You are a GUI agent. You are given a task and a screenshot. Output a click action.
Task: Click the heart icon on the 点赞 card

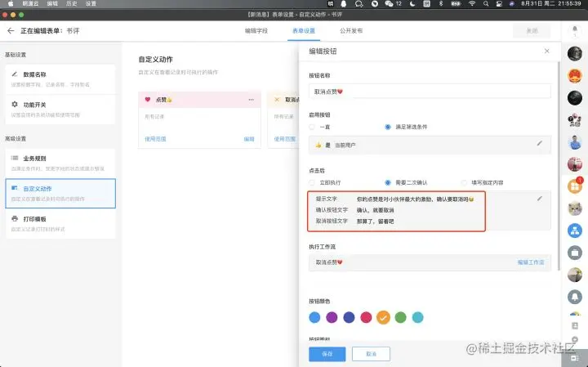[x=148, y=100]
